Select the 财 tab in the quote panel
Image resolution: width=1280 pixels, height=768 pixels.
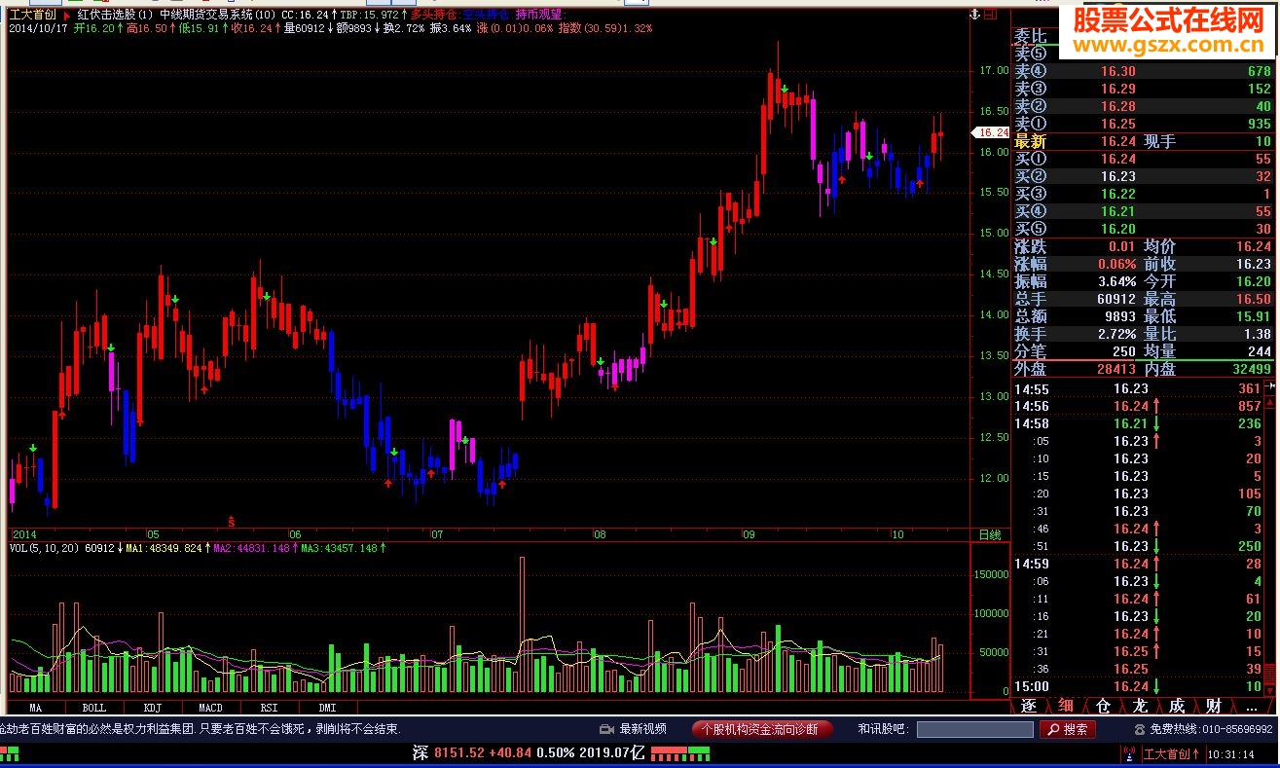coord(1214,707)
